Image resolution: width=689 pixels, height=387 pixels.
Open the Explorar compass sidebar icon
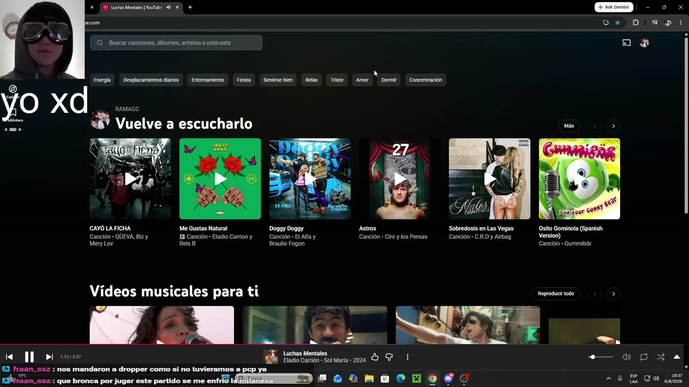coord(13,89)
